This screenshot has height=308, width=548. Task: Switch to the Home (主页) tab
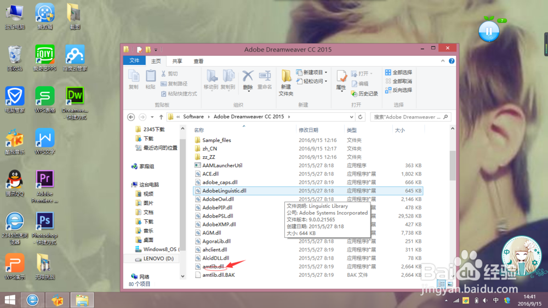156,61
